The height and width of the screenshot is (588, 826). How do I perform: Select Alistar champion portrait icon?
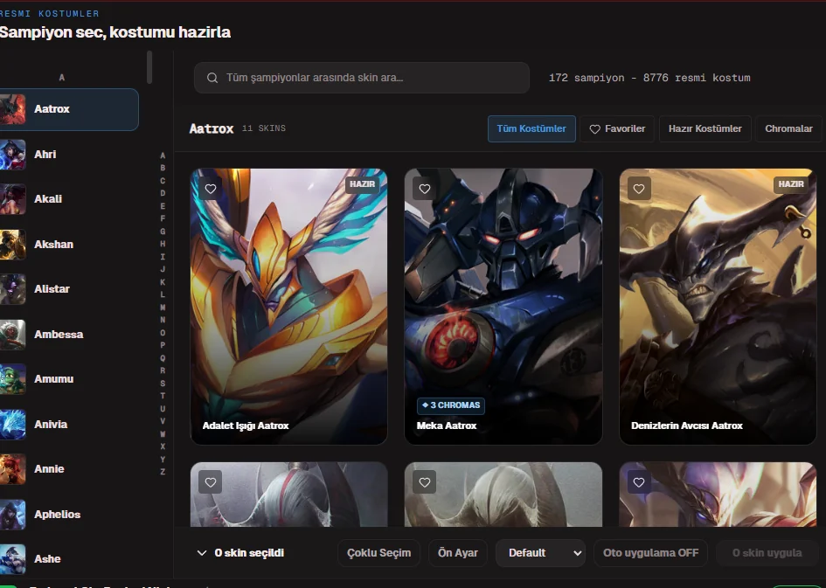point(12,289)
